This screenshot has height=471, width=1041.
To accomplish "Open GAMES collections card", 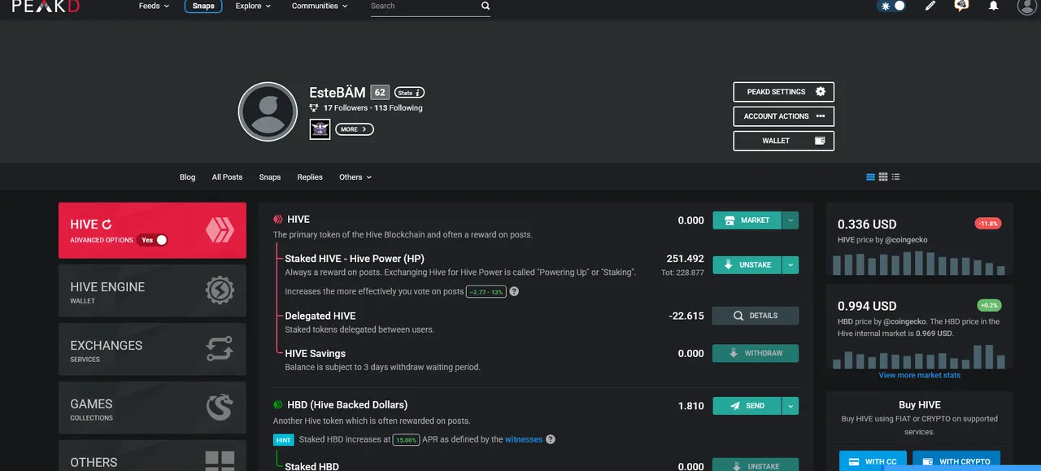I will pos(152,408).
